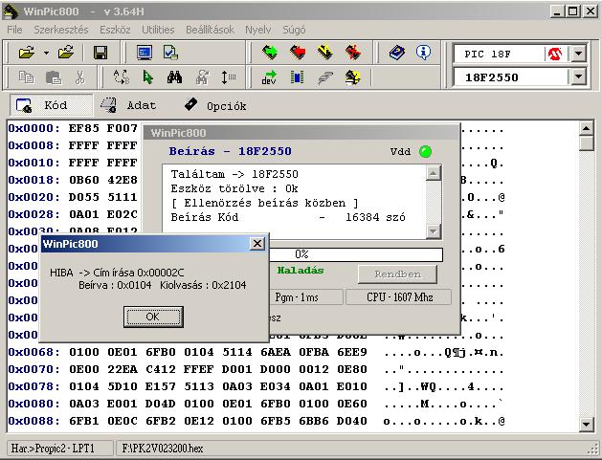Click the yellow and black chip icon
The image size is (602, 460).
click(x=352, y=77)
